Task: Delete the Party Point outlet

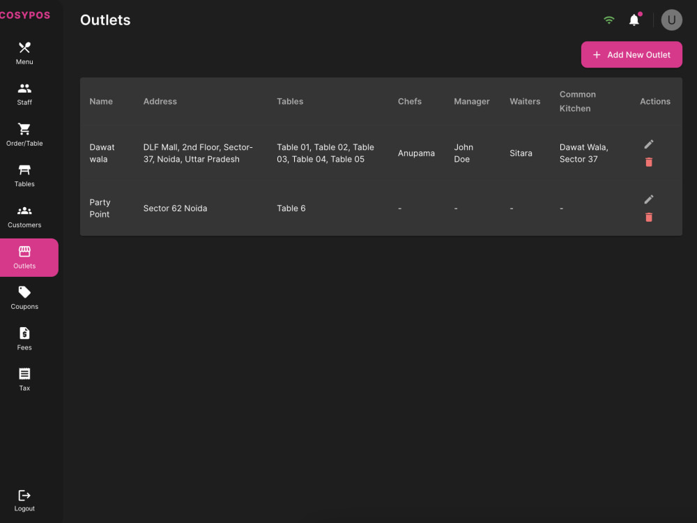Action: click(x=648, y=217)
